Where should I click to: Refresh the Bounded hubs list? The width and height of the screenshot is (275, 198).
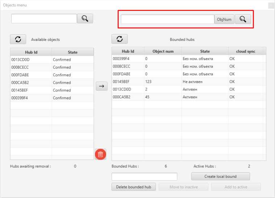[120, 39]
